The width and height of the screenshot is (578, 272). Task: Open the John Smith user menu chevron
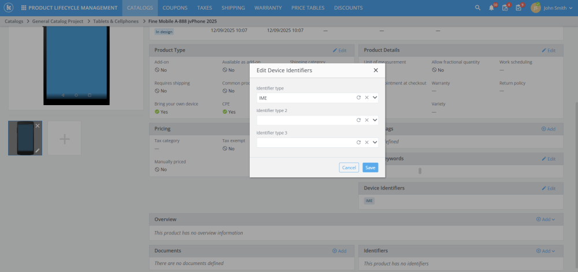pos(571,8)
